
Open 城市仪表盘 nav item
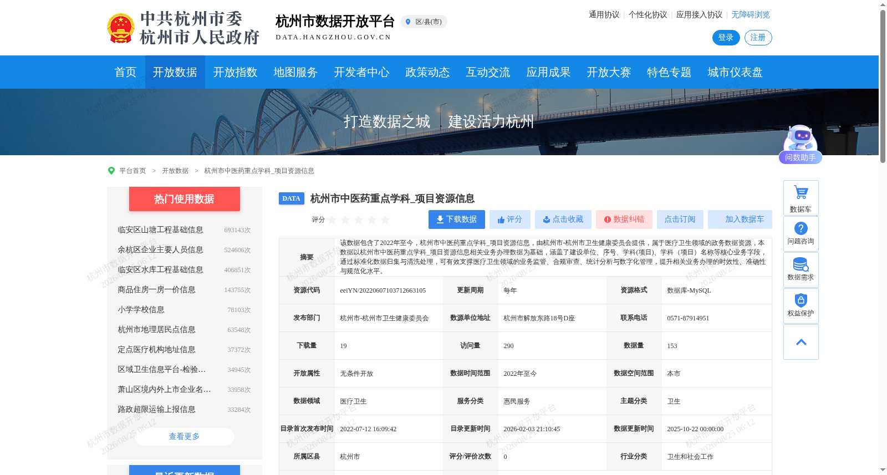[735, 72]
